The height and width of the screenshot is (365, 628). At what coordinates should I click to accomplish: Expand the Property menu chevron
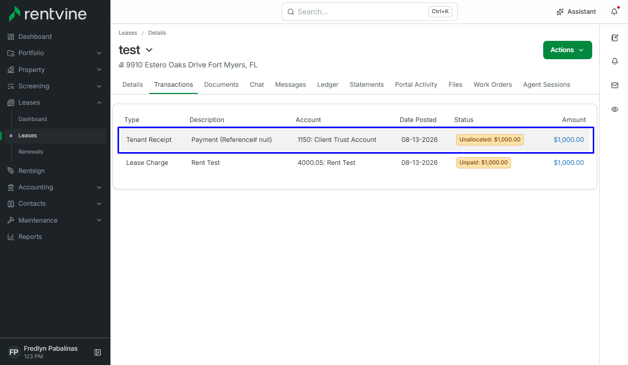coord(99,70)
